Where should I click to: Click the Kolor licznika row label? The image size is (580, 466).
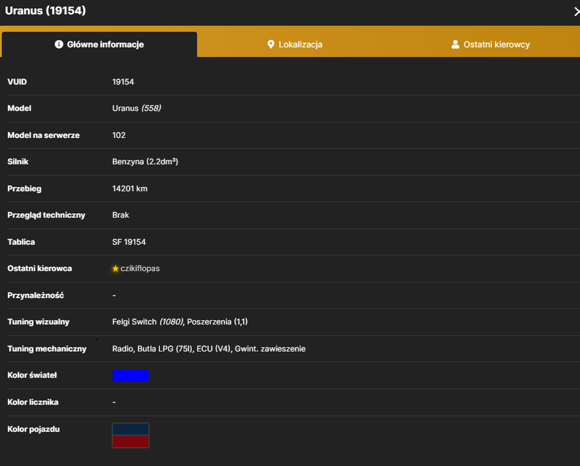coord(33,402)
